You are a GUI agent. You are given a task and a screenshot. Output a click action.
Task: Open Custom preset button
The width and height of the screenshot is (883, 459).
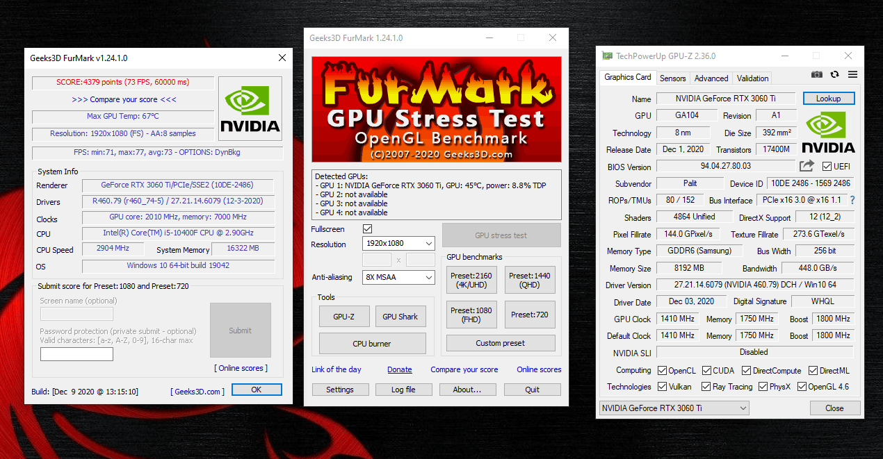pyautogui.click(x=501, y=343)
